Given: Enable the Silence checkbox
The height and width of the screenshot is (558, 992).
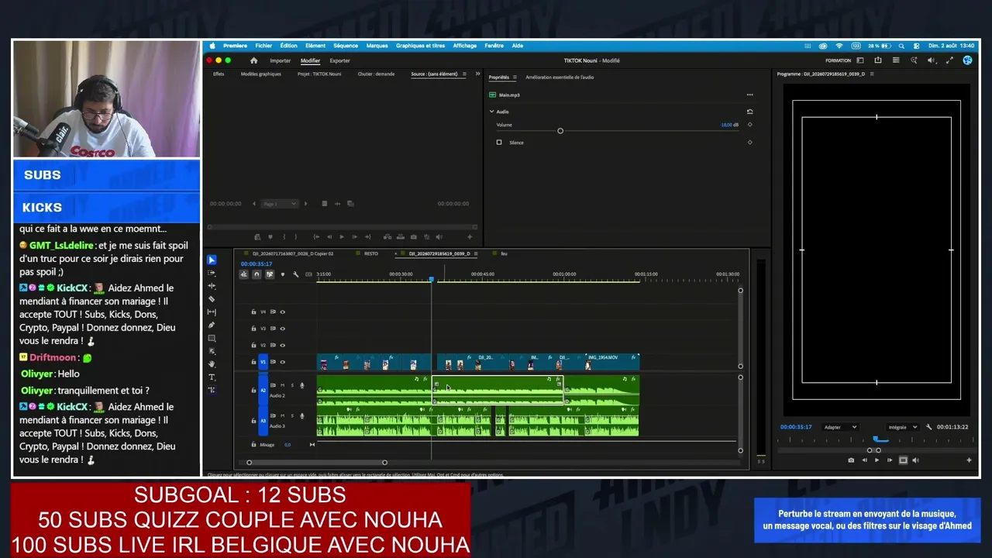Looking at the screenshot, I should pos(499,143).
